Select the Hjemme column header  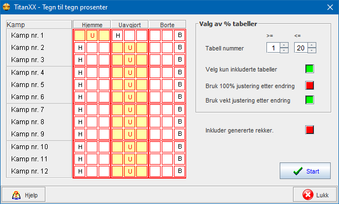coord(92,24)
